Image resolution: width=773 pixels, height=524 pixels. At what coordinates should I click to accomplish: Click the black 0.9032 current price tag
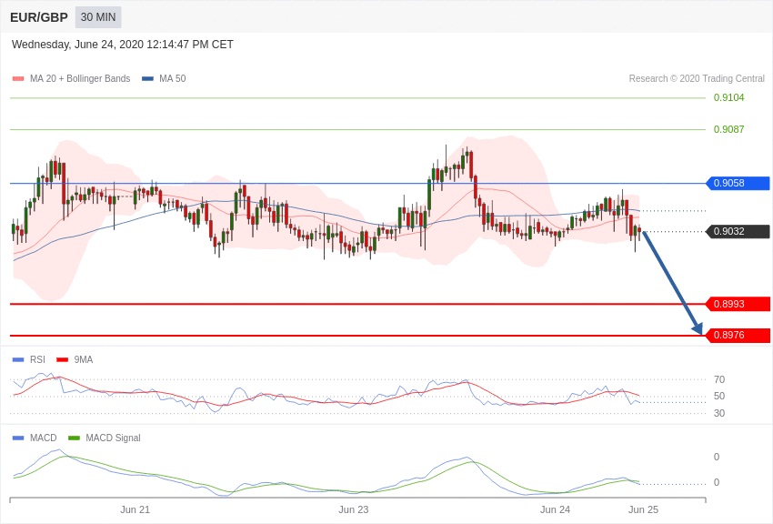coord(738,231)
